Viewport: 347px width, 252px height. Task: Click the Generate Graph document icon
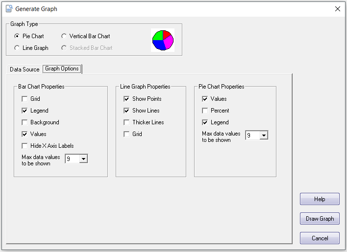(9, 9)
